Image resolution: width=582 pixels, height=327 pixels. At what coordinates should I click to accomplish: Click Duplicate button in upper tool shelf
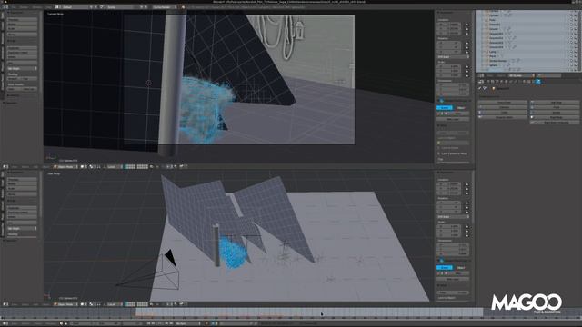tap(22, 48)
